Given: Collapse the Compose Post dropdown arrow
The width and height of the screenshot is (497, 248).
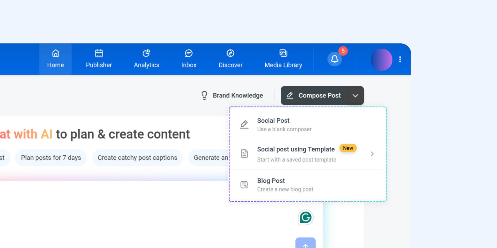Looking at the screenshot, I should (x=355, y=96).
